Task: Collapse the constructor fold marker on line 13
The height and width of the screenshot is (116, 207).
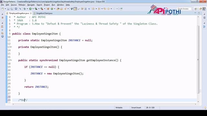Action: 11,47
